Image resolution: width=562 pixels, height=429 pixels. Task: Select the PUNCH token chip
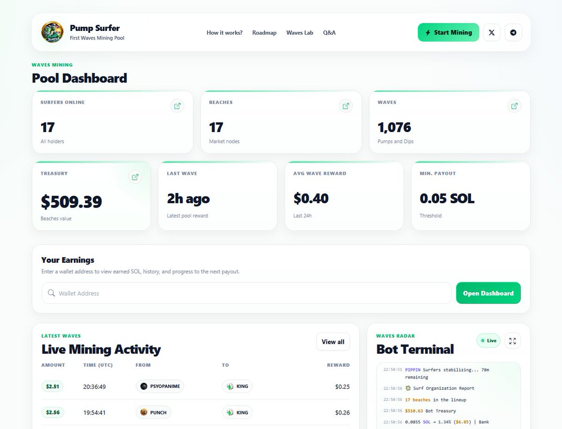click(x=154, y=413)
